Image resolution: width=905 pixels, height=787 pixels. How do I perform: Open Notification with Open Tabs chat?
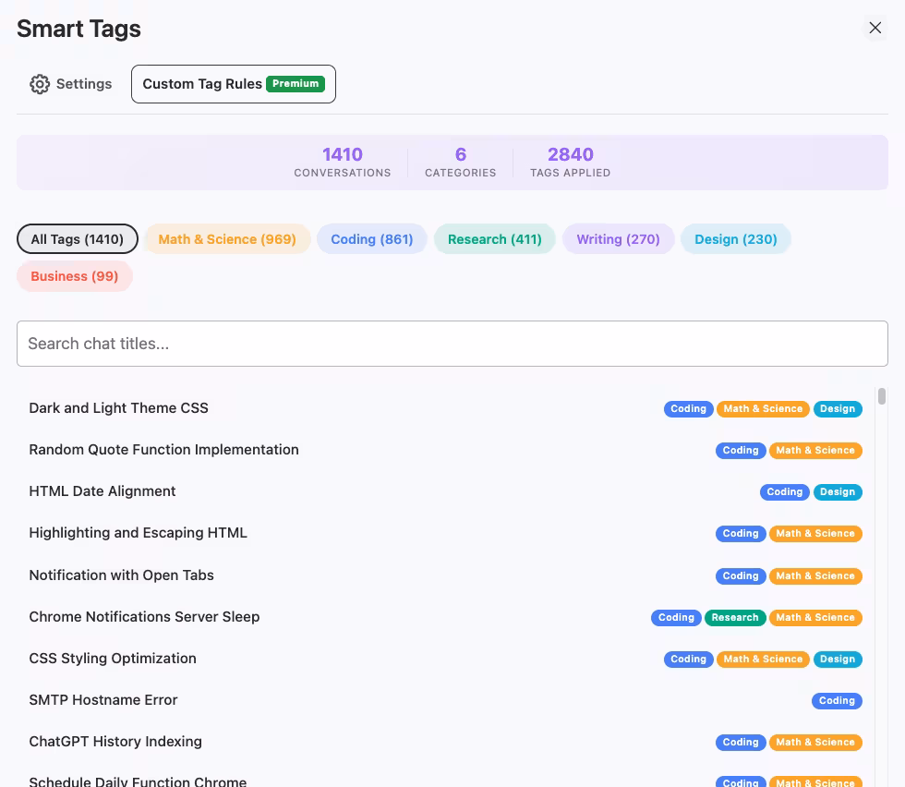pyautogui.click(x=121, y=575)
